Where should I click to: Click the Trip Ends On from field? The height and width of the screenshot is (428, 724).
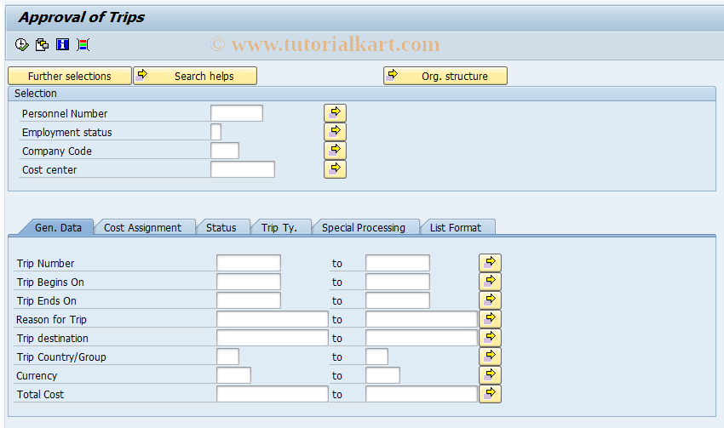(249, 300)
